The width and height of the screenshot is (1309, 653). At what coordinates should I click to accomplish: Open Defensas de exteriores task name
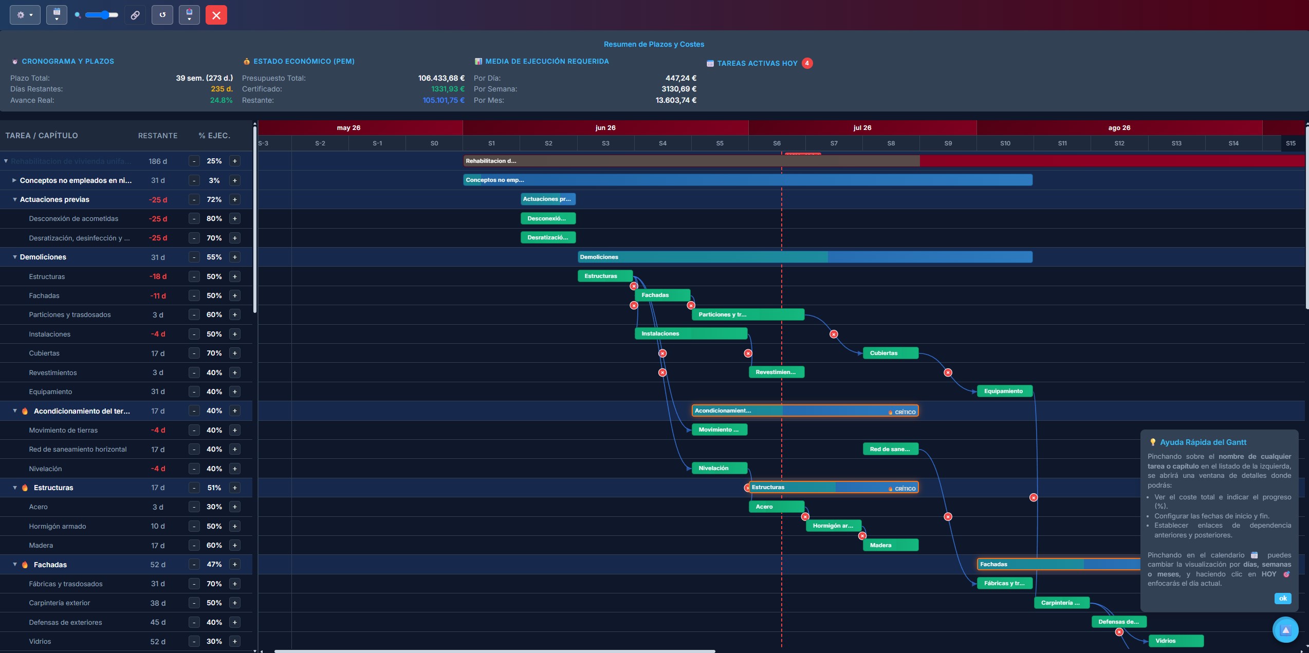[65, 622]
